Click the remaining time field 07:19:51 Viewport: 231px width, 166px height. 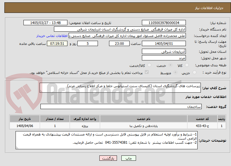coord(57,43)
